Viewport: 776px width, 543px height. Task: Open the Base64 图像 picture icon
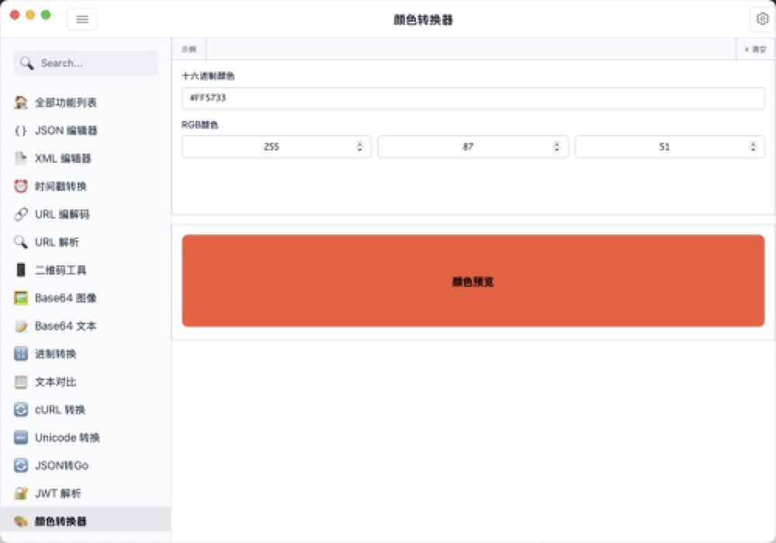pos(21,298)
